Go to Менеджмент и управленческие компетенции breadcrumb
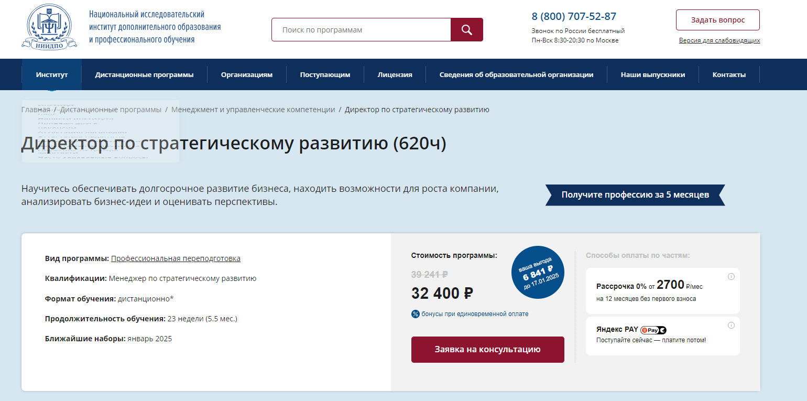Screen dimensions: 807x401 click(253, 110)
